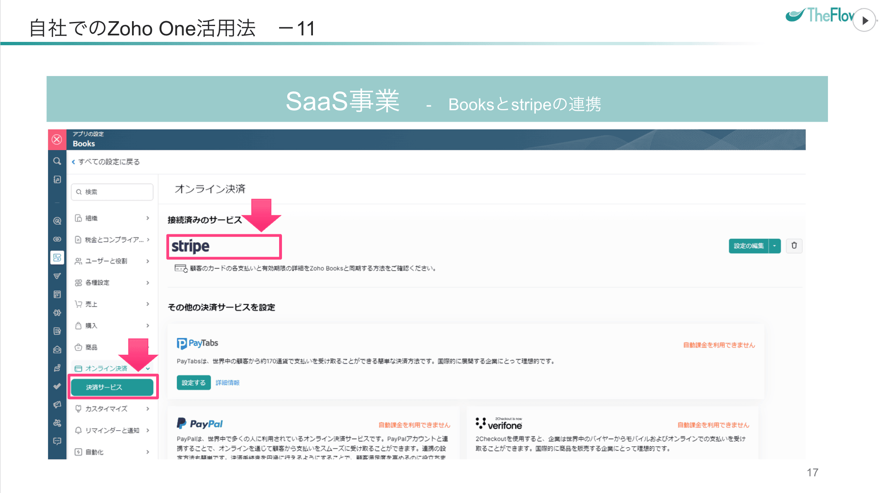Click the next-slide play arrow icon
885x493 pixels.
[864, 20]
